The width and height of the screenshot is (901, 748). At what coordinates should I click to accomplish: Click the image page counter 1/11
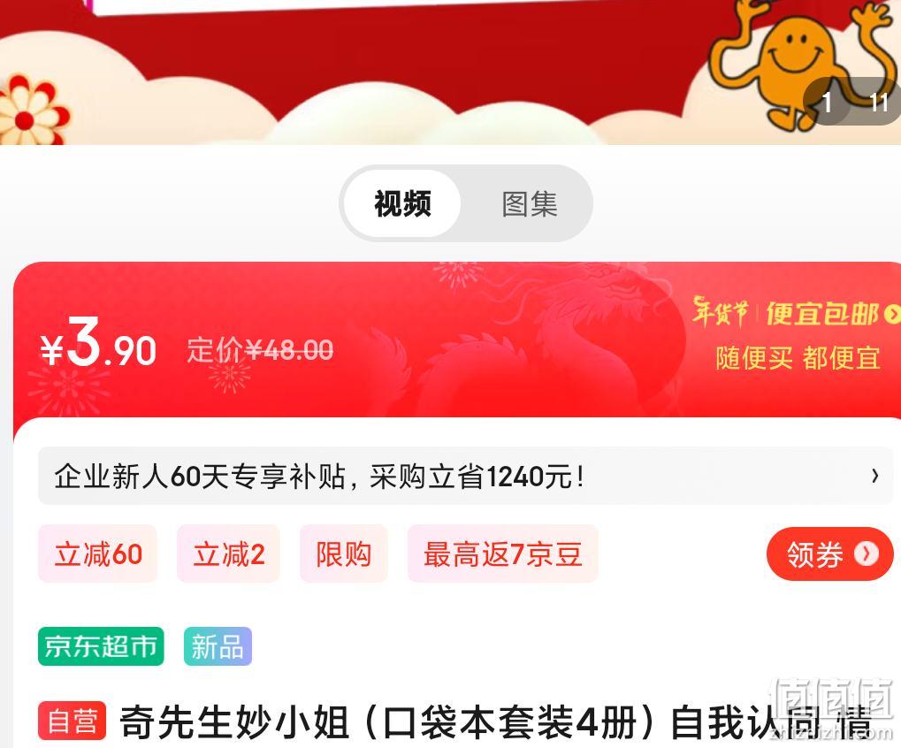pos(853,102)
